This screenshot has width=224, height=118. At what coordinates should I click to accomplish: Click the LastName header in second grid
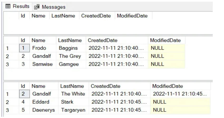click(70, 40)
